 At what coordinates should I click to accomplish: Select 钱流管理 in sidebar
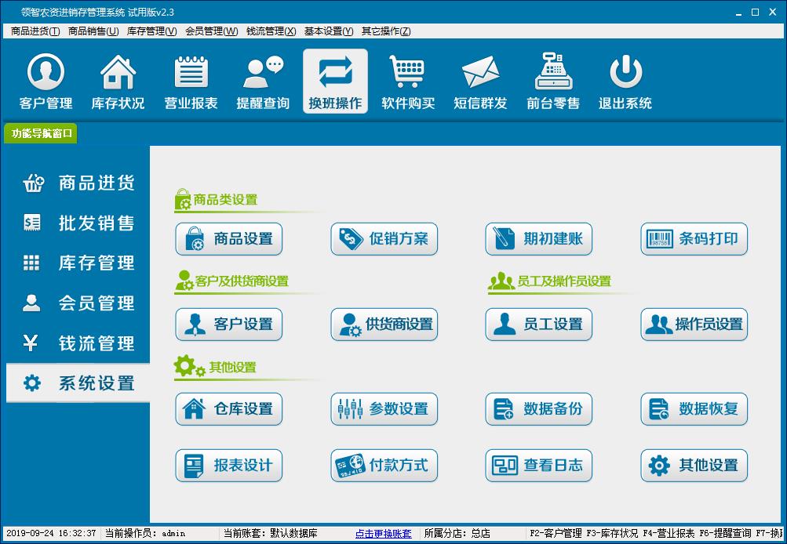[78, 343]
